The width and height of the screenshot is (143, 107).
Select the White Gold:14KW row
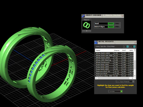pos(114,53)
